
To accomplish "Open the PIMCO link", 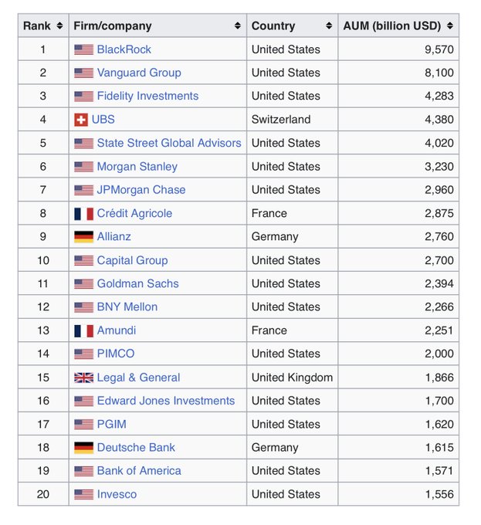I will tap(116, 354).
